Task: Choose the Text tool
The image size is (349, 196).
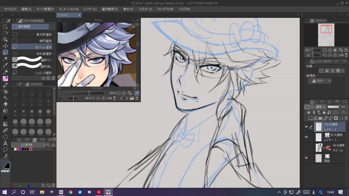Action: (x=5, y=143)
